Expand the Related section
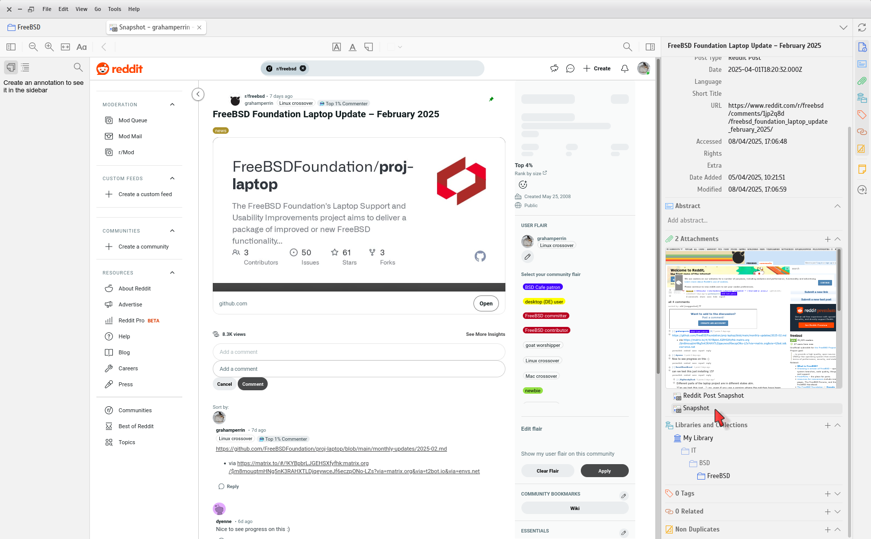Viewport: 871px width, 539px height. (x=838, y=512)
